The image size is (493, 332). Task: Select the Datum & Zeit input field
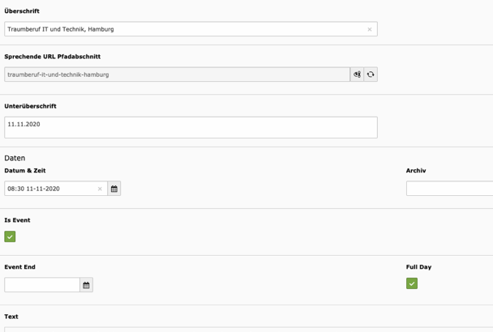[x=49, y=189]
